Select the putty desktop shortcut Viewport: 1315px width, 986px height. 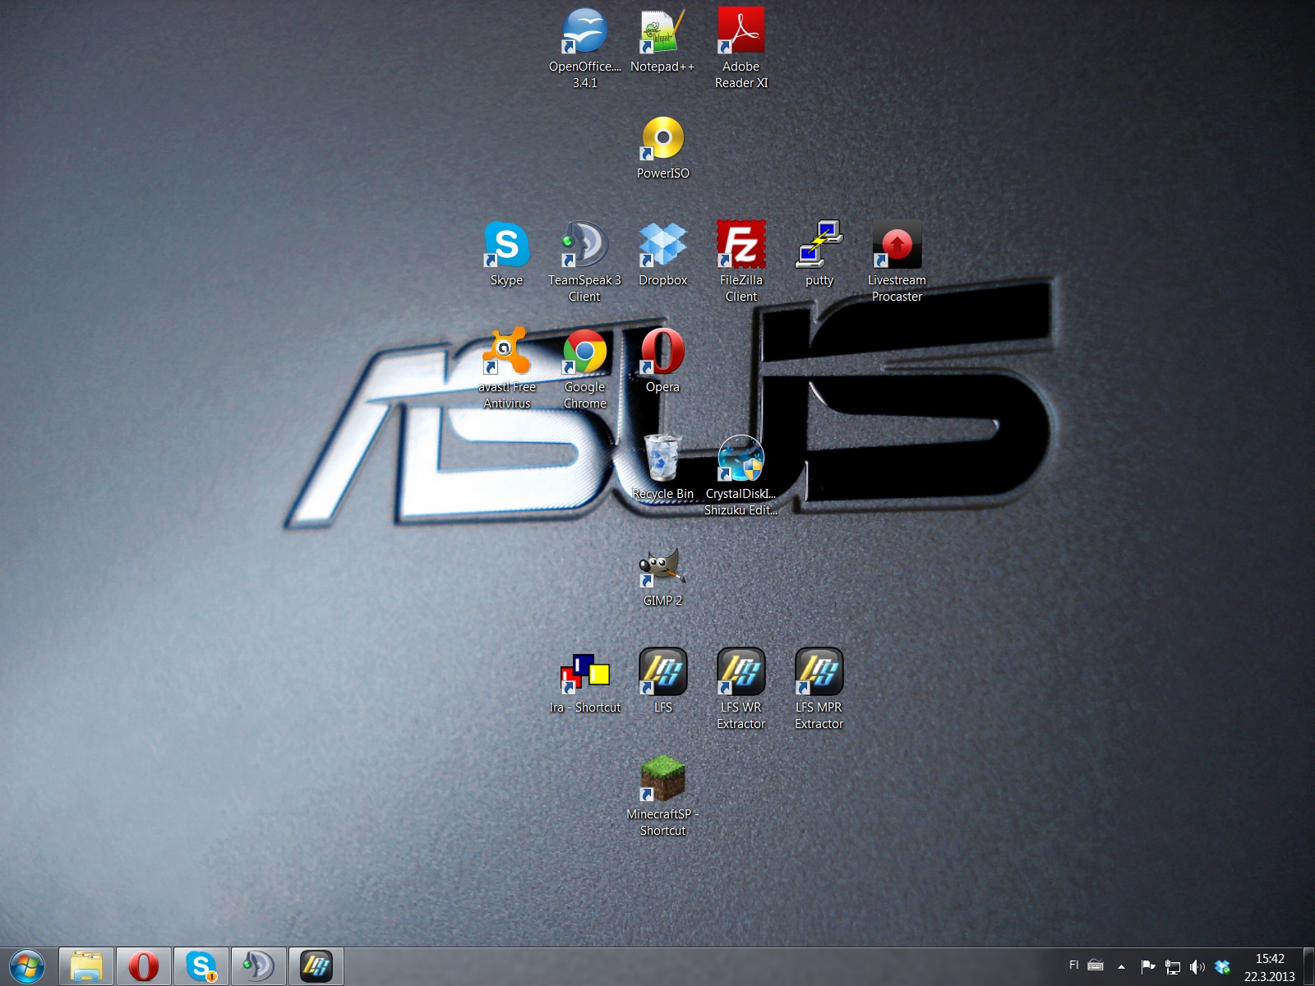point(819,254)
